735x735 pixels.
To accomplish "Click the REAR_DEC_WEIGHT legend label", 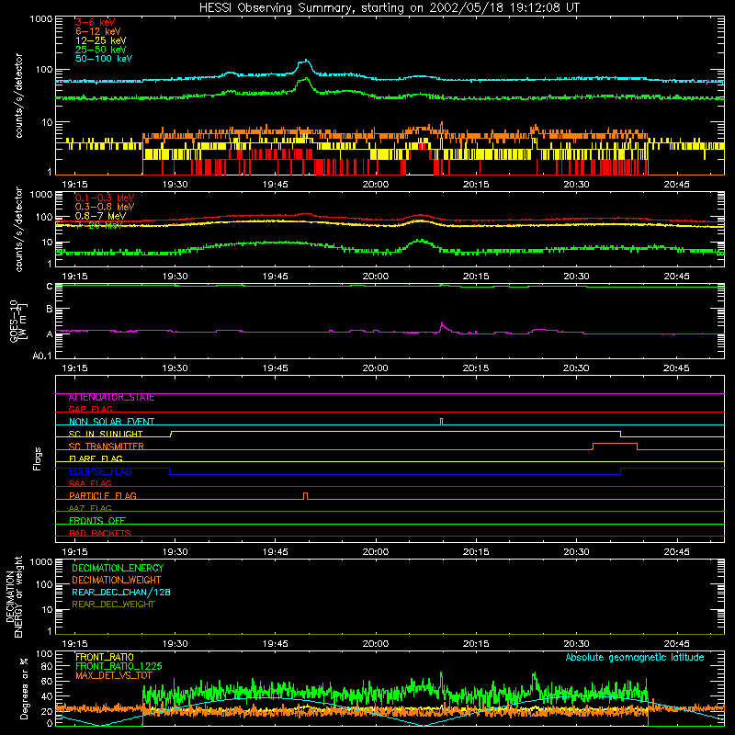I will point(113,605).
